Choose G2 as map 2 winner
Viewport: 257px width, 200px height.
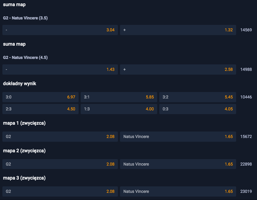pyautogui.click(x=60, y=164)
